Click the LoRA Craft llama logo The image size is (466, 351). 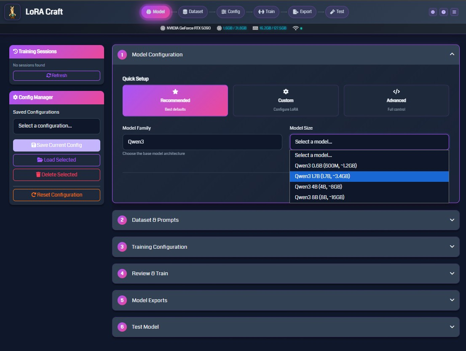[x=13, y=12]
